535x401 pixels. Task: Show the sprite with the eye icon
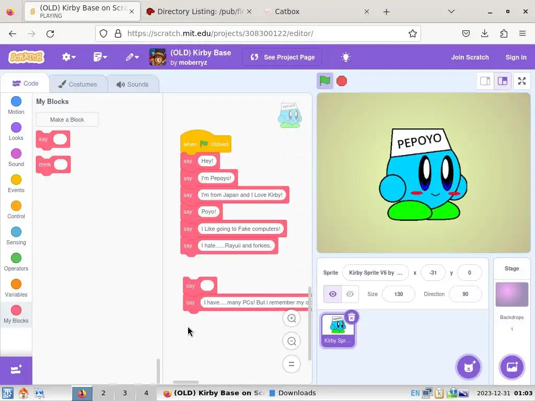coord(332,294)
